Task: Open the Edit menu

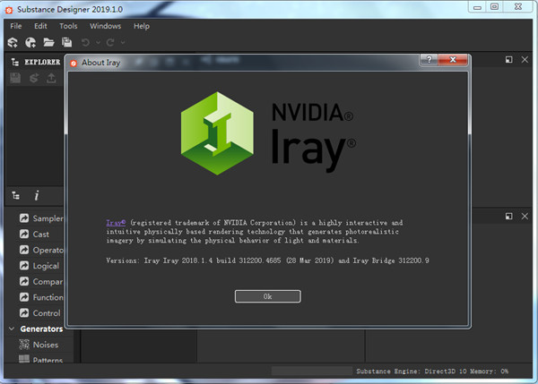Action: [40, 26]
